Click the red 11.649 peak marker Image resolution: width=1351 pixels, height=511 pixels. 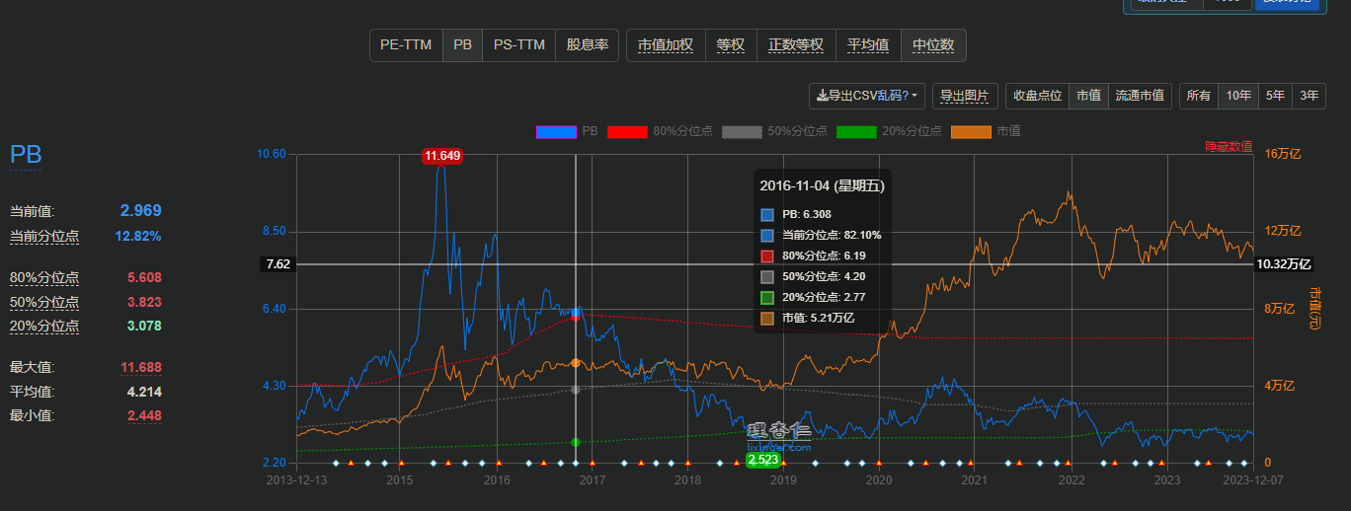(441, 156)
